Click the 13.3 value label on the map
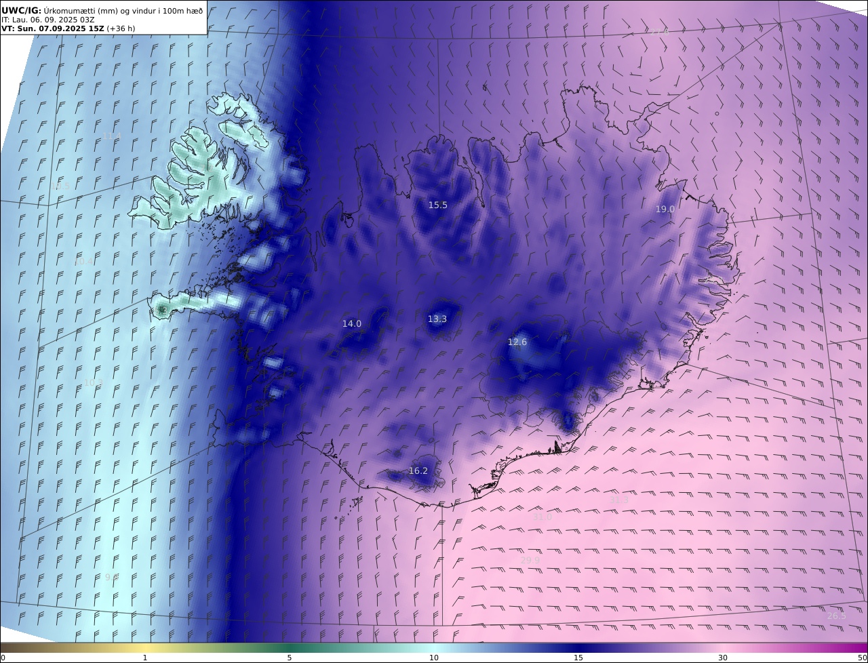 click(x=437, y=319)
